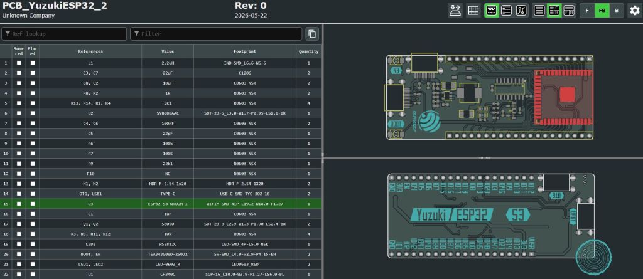This screenshot has width=643, height=279.
Task: Sort by References column header
Action: (90, 51)
